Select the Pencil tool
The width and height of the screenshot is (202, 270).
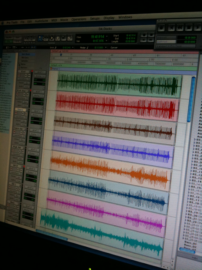[x=70, y=38]
